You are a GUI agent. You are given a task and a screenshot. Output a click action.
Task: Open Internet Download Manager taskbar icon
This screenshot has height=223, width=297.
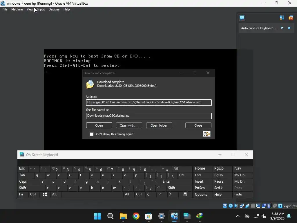coord(200,216)
